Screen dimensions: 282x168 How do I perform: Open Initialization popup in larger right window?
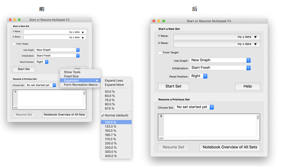220,68
